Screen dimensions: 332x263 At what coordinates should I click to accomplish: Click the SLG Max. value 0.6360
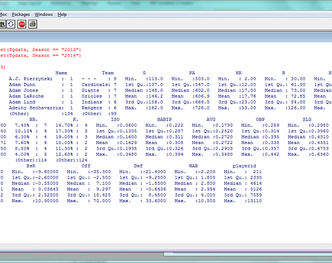pos(320,154)
